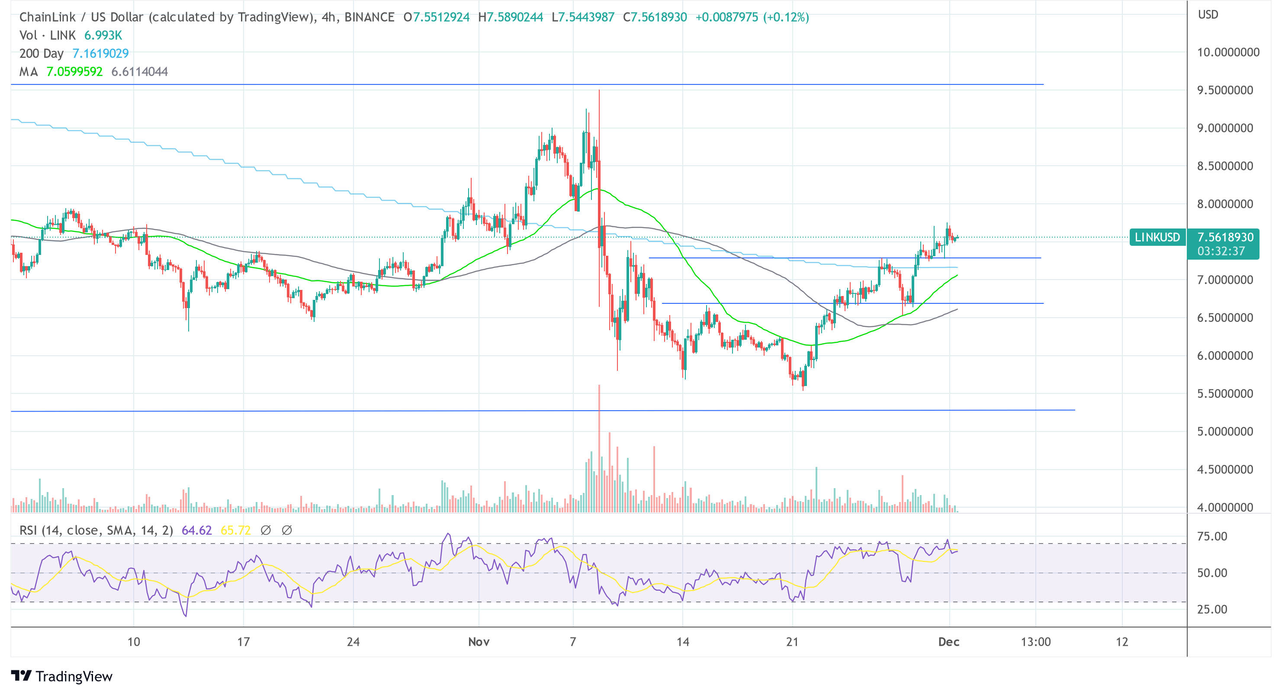Click the 9.5000000 price axis label
The width and height of the screenshot is (1282, 695).
(x=1225, y=90)
